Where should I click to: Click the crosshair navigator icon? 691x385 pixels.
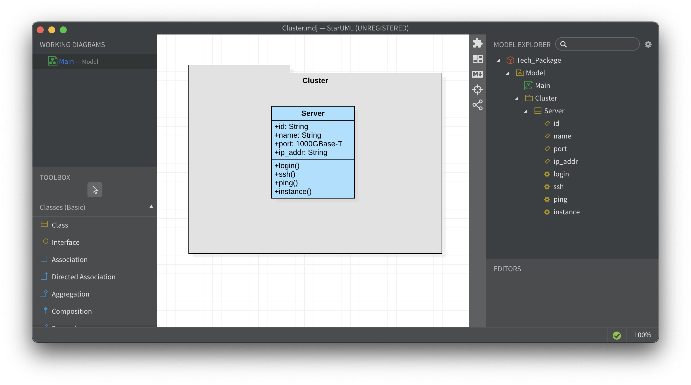(478, 90)
